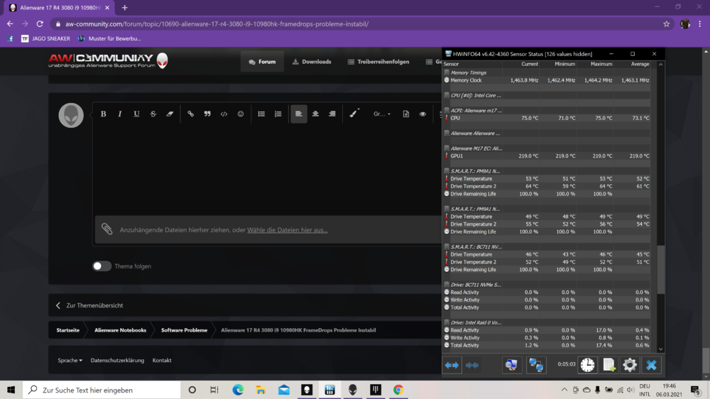
Task: Start logging with the HWiNFO sheet icon
Action: click(608, 365)
